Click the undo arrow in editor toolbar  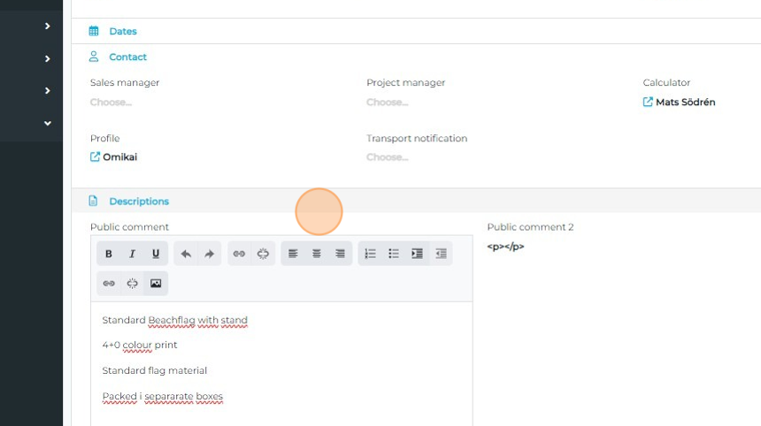point(186,254)
